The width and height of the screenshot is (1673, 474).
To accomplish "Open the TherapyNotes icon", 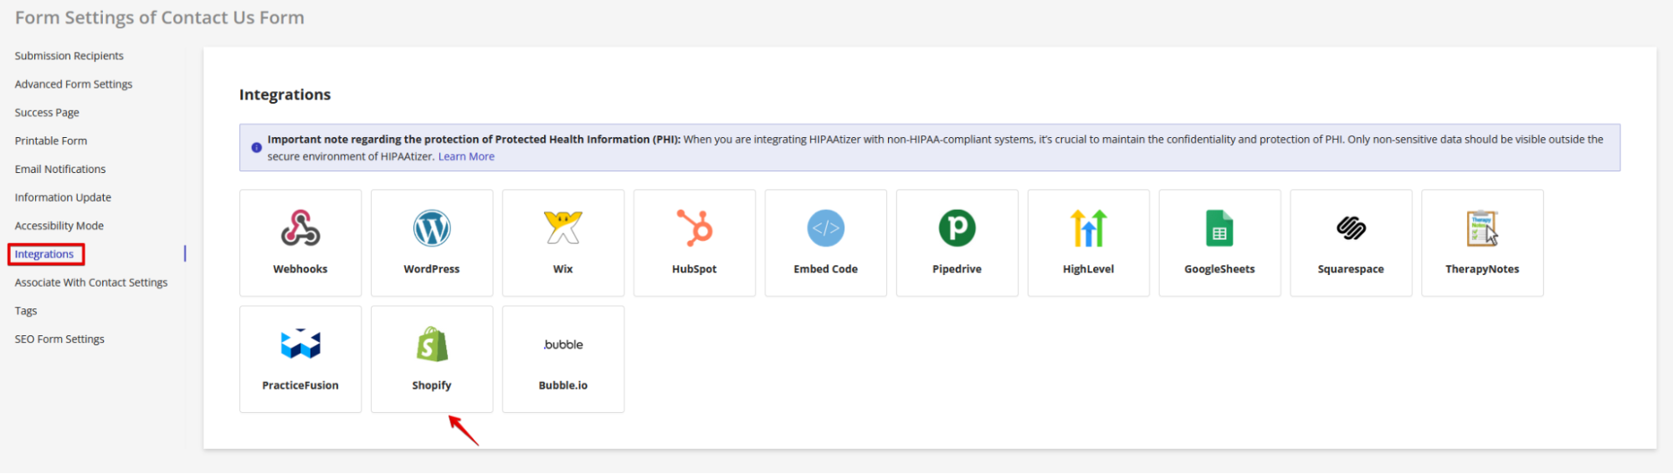I will [x=1482, y=228].
